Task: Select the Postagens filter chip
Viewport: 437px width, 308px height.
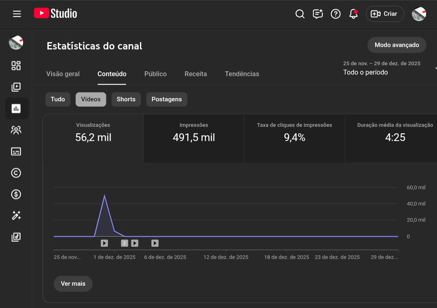Action: coord(166,99)
